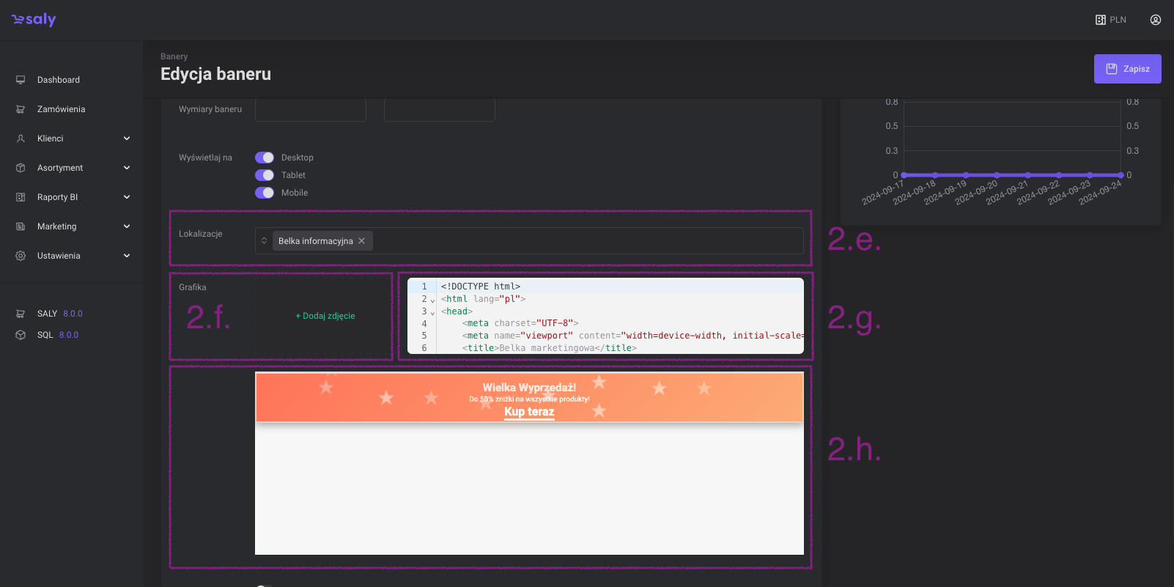Go to the Banery breadcrumb
The height and width of the screenshot is (587, 1174).
(174, 56)
